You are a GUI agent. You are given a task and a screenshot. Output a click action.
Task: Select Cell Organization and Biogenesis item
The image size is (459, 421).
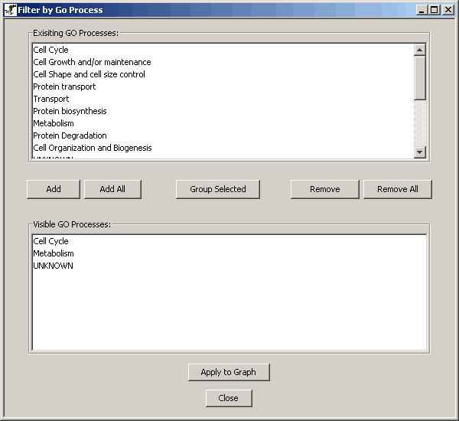92,148
